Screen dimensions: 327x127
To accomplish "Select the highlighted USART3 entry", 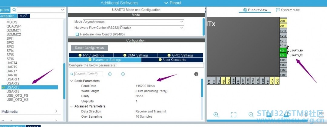I will click(x=30, y=87).
